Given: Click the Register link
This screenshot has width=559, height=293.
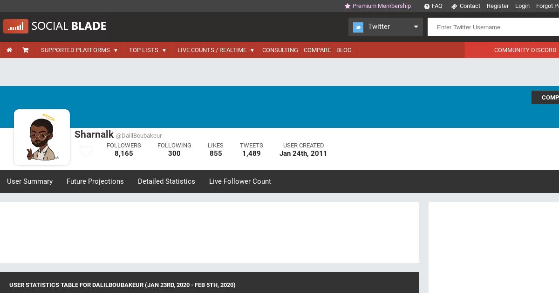Looking at the screenshot, I should (x=498, y=6).
